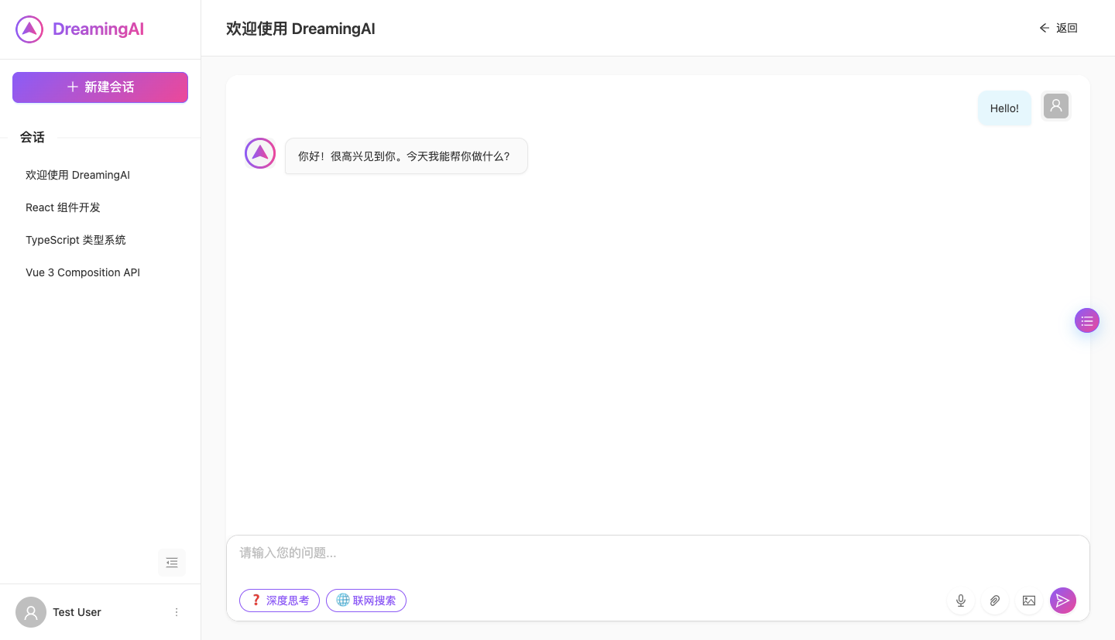Select the Vue 3 Composition API conversation
This screenshot has width=1115, height=640.
[83, 272]
